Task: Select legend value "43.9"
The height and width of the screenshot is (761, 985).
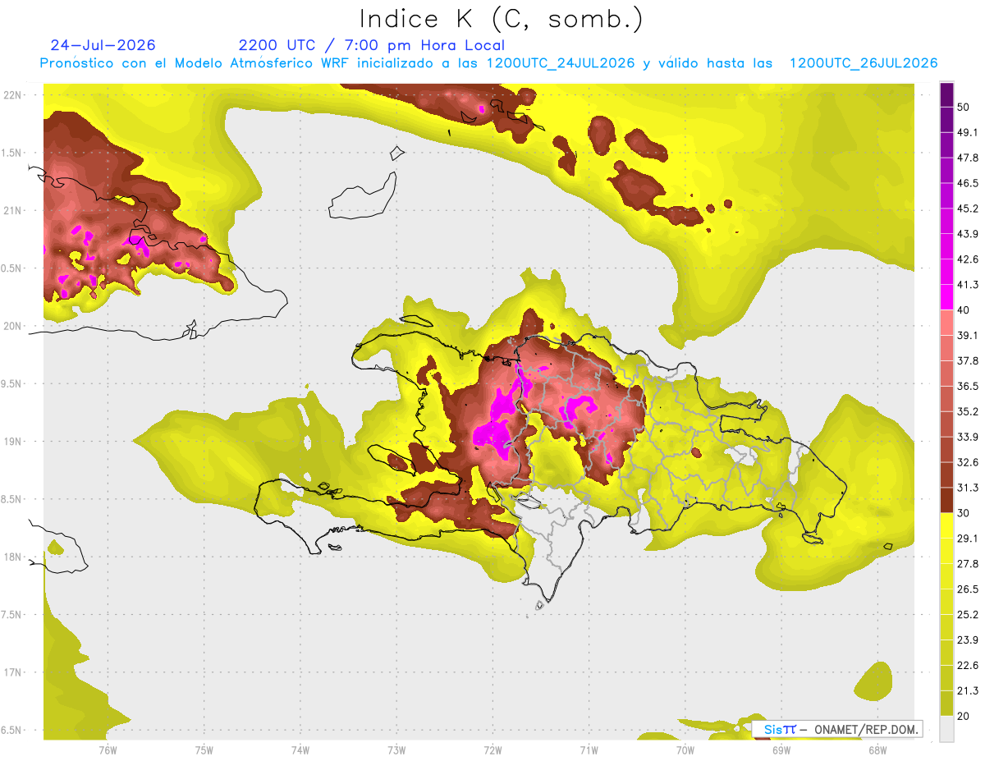Action: click(967, 234)
